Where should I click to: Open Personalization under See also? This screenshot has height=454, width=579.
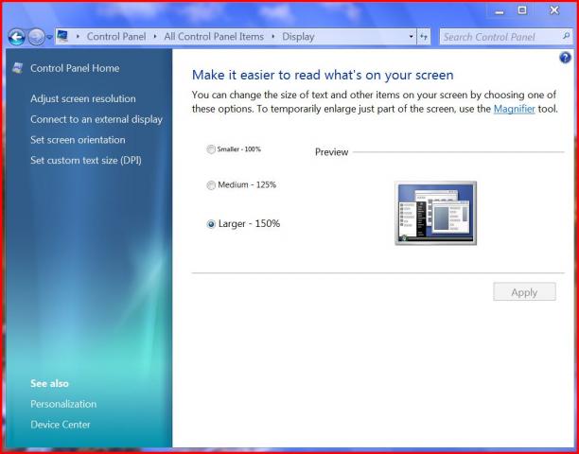point(63,404)
